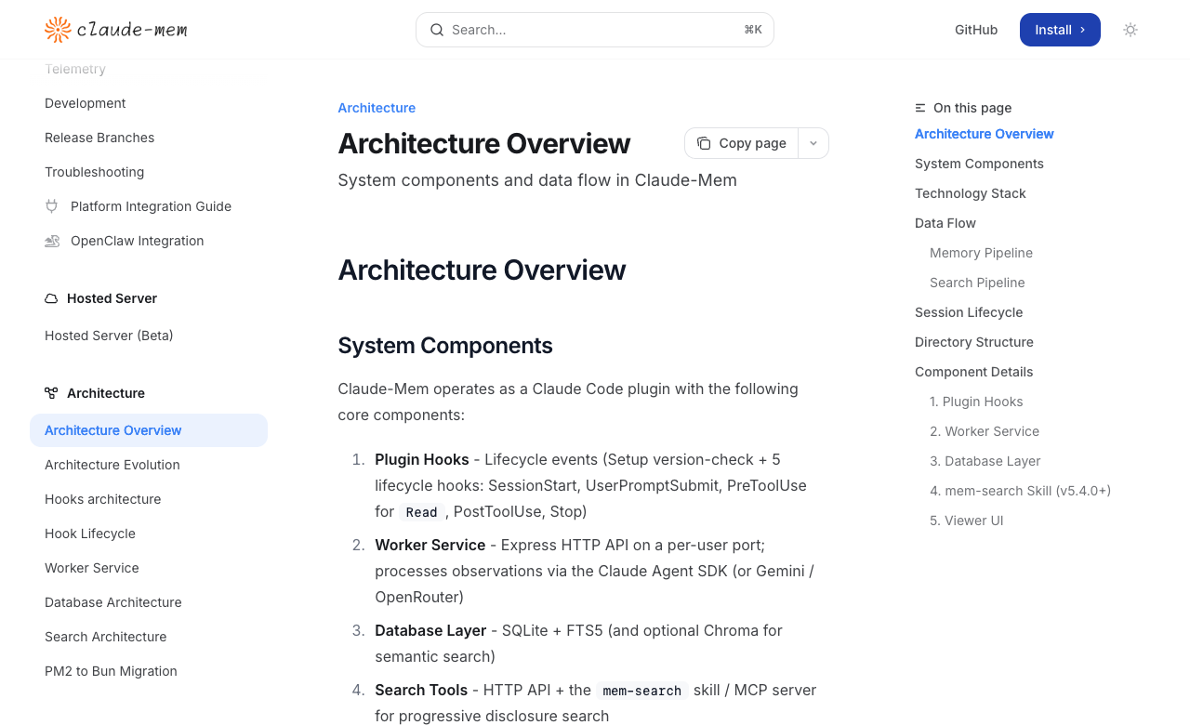This screenshot has height=725, width=1190.
Task: Click the plug icon beside Platform Integration Guide
Action: [52, 206]
